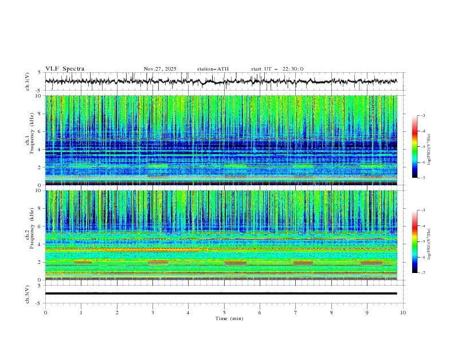Click the 'VLF Spectra' title text
454x351 pixels.
click(65, 69)
